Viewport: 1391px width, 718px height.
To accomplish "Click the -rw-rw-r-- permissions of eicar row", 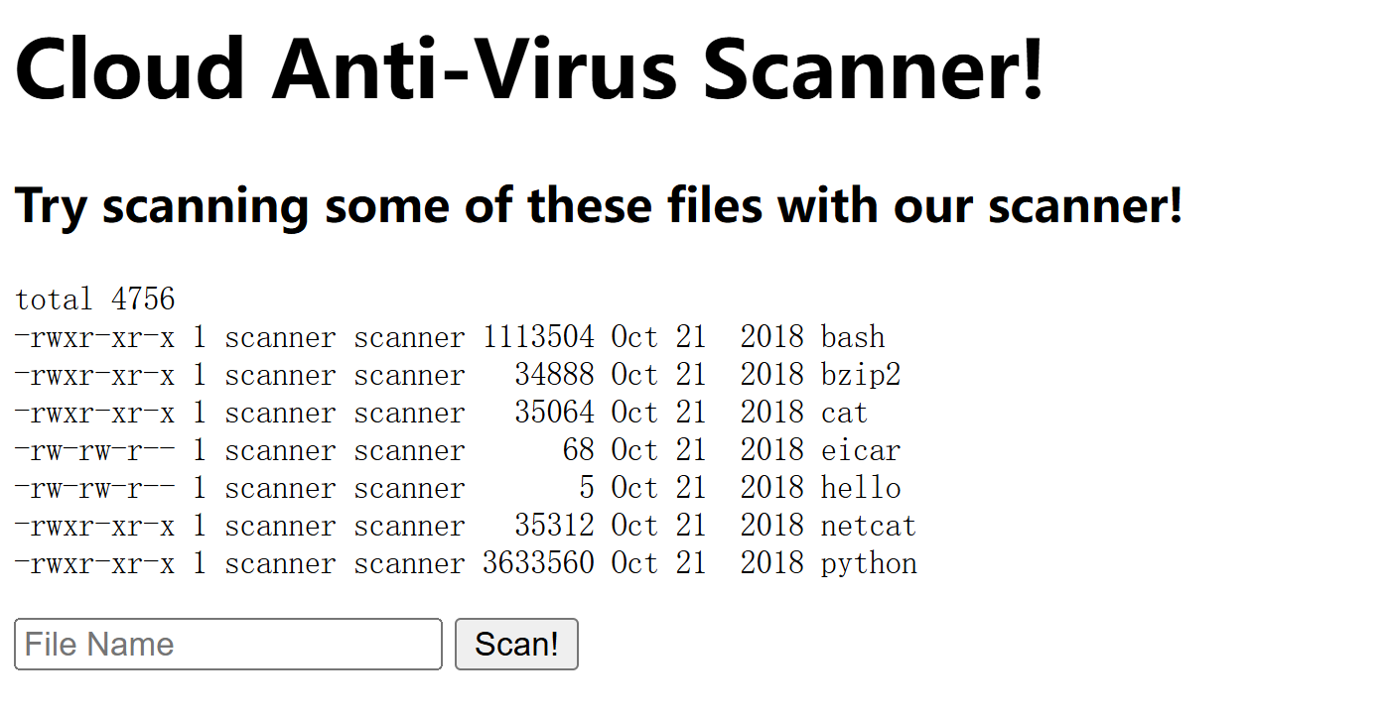I will [95, 450].
